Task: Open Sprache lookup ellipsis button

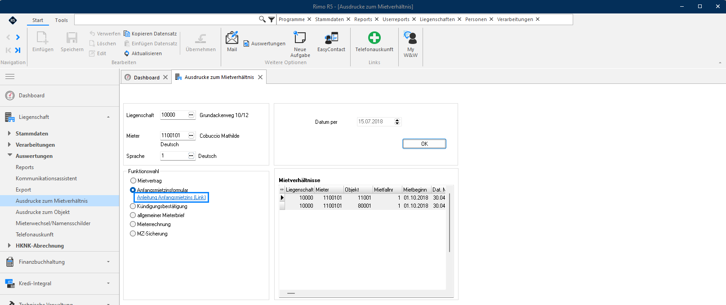Action: point(191,156)
